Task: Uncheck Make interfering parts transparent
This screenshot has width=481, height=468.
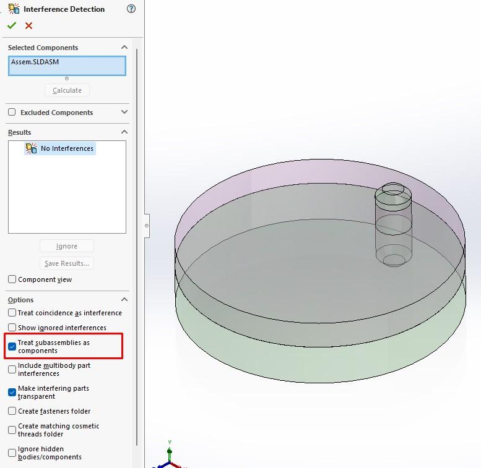Action: click(12, 392)
